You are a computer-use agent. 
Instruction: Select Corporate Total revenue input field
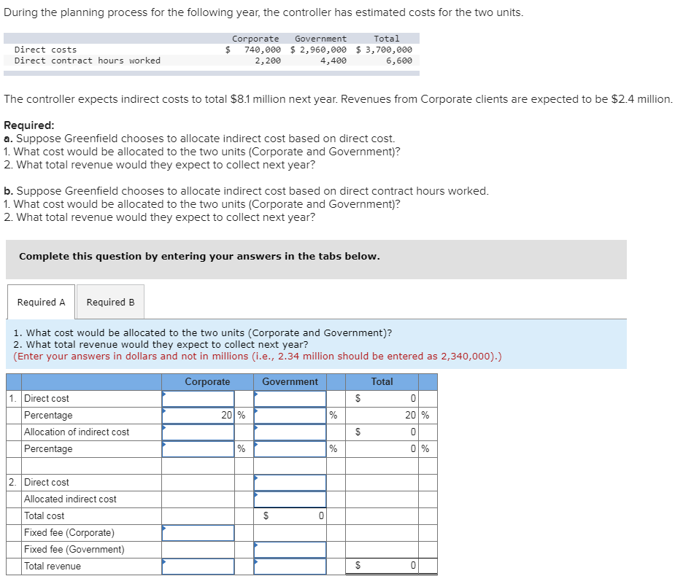[x=198, y=567]
